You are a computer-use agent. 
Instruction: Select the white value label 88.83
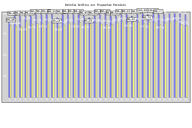pyautogui.click(x=128, y=26)
